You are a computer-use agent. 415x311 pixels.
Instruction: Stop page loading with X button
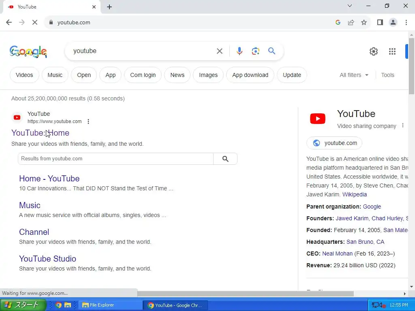coord(35,23)
